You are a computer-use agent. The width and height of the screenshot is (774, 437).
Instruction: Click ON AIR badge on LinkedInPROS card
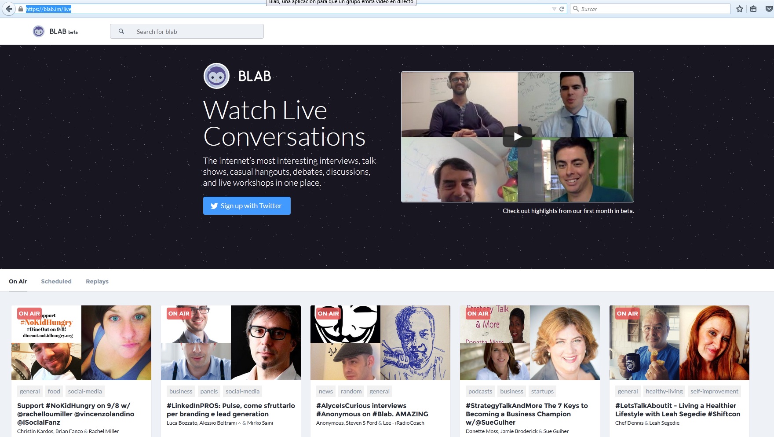(179, 313)
